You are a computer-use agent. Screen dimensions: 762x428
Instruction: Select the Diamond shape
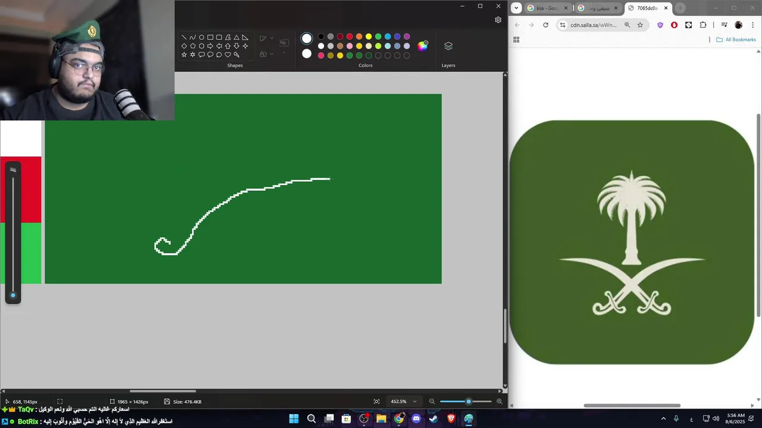pyautogui.click(x=184, y=46)
